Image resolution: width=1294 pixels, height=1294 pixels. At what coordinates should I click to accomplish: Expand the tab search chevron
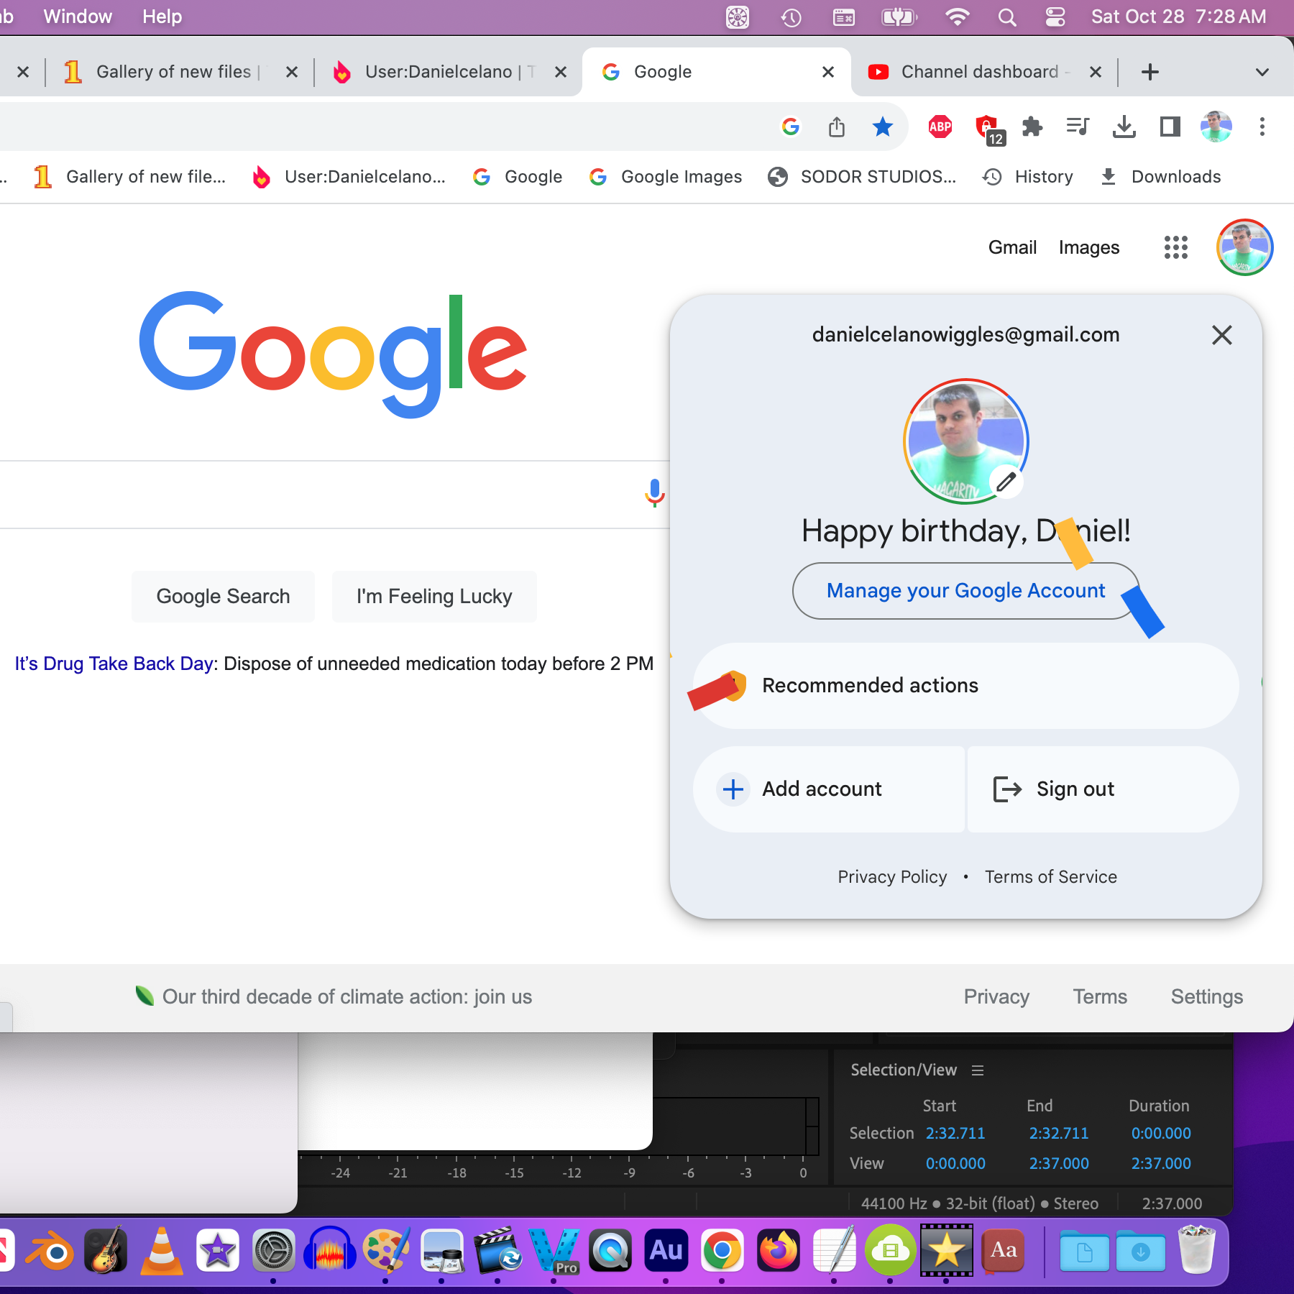click(x=1262, y=72)
